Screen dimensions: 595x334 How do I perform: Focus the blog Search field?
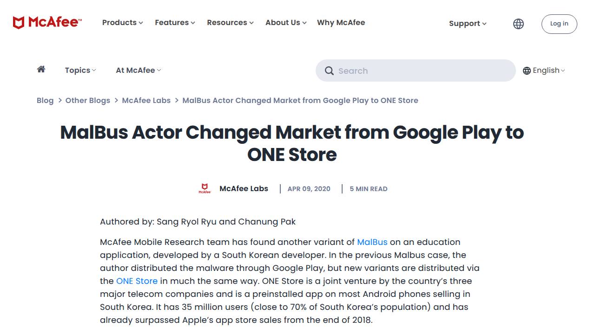[416, 71]
